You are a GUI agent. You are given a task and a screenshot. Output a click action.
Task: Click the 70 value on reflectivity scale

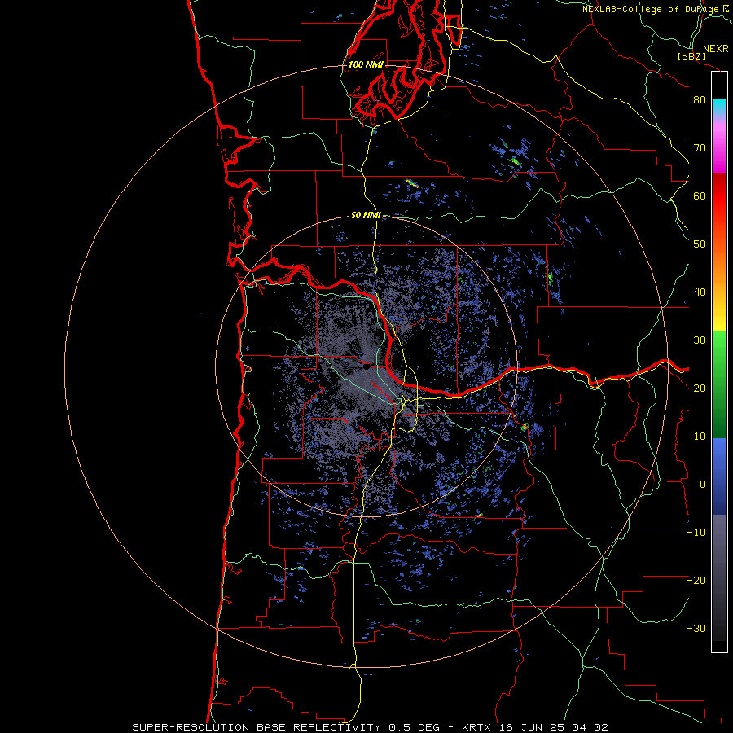click(700, 148)
